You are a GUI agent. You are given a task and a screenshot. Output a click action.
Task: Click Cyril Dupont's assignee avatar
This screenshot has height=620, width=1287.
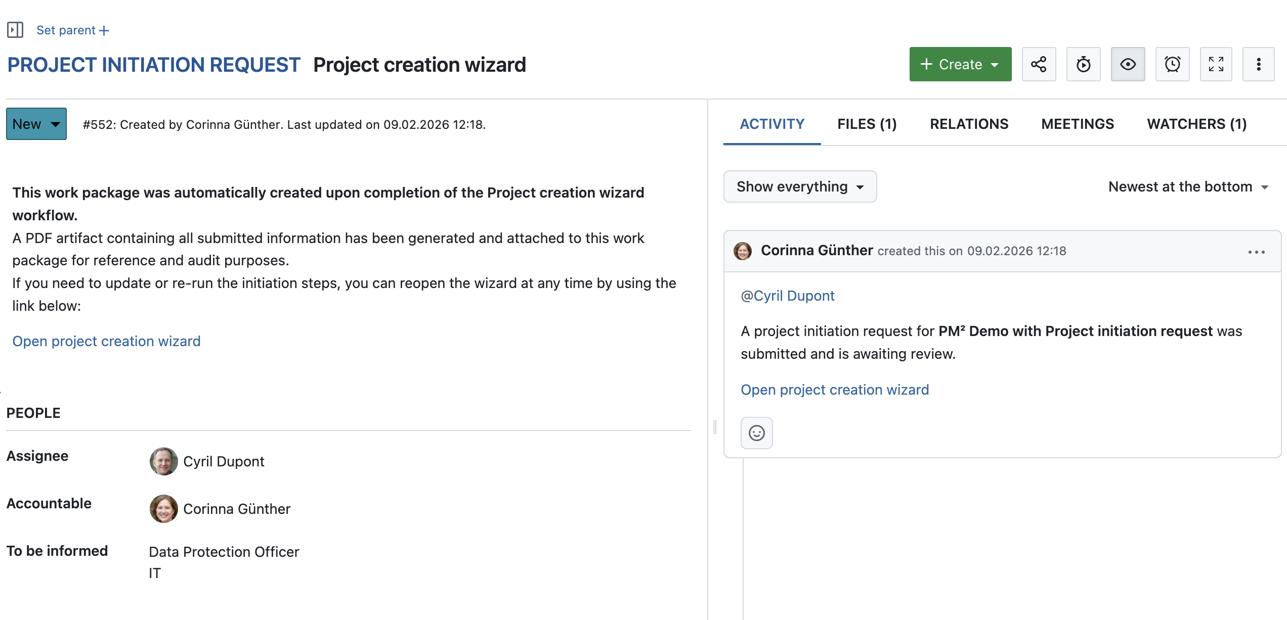[163, 461]
